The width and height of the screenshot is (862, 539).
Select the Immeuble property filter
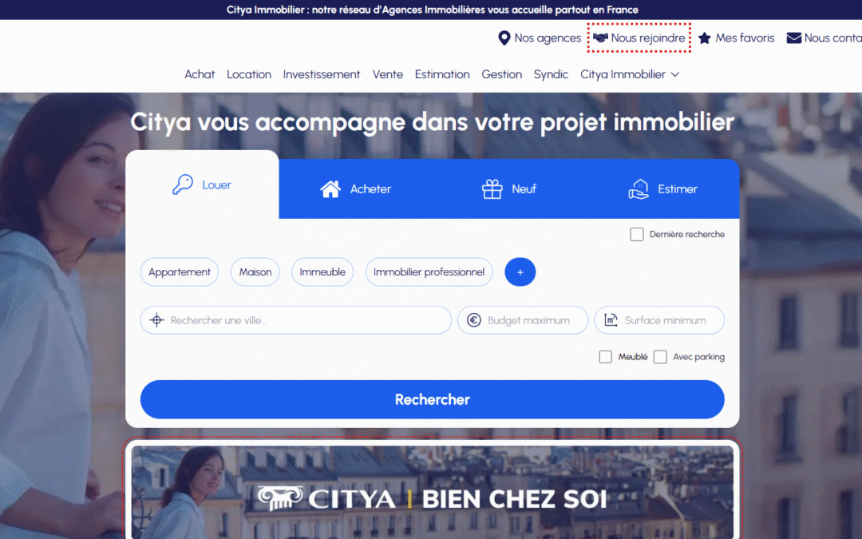322,271
